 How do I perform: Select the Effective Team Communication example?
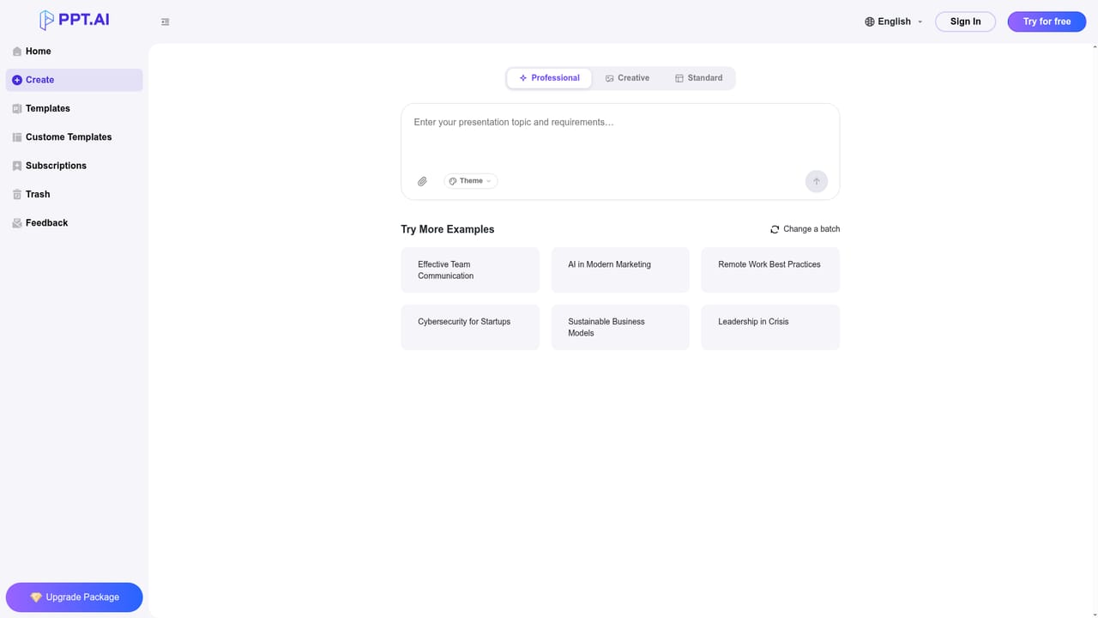click(470, 270)
